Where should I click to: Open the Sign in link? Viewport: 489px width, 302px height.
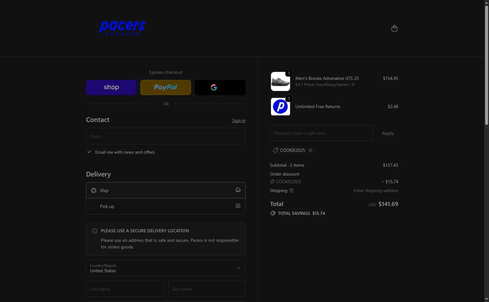(239, 120)
